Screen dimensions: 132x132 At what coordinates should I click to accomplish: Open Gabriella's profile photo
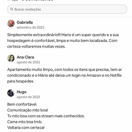[x=11, y=23]
